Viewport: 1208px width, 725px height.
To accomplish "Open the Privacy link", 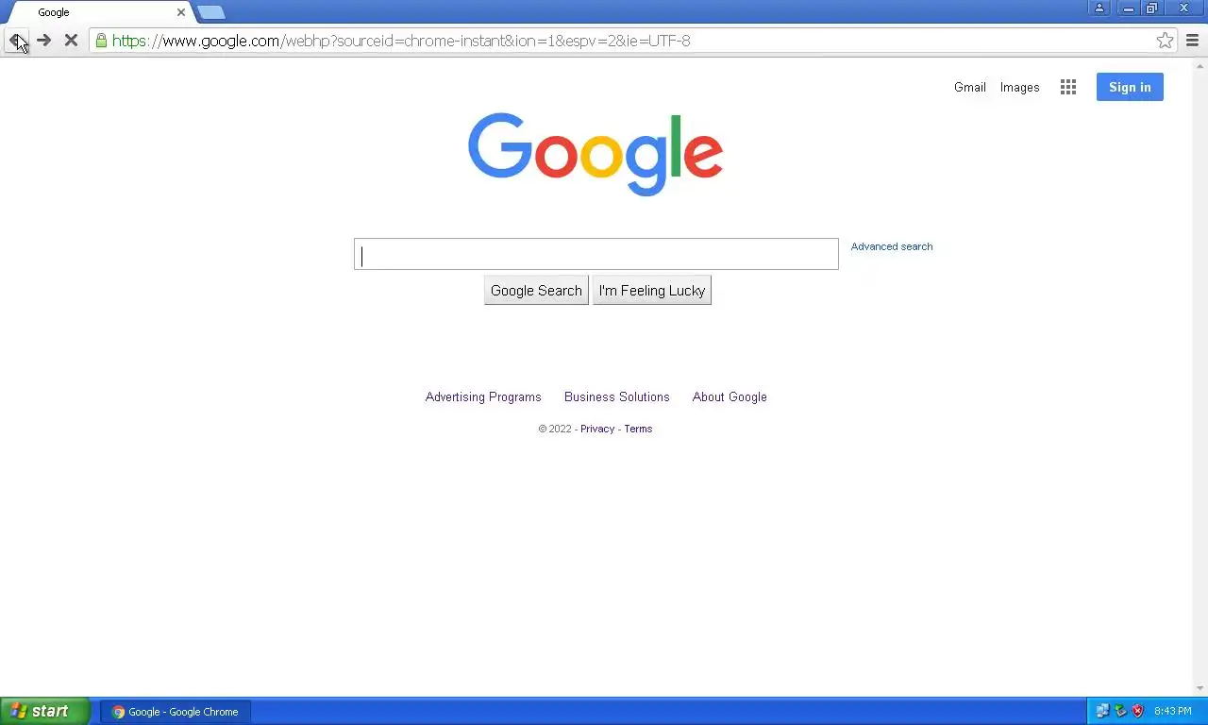I will pos(597,429).
